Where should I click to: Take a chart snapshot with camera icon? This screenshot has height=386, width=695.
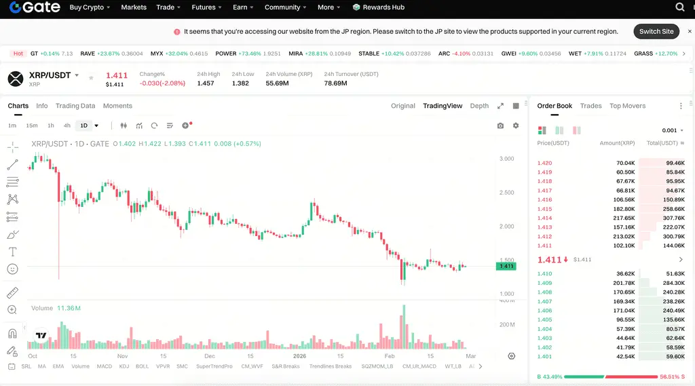(500, 126)
